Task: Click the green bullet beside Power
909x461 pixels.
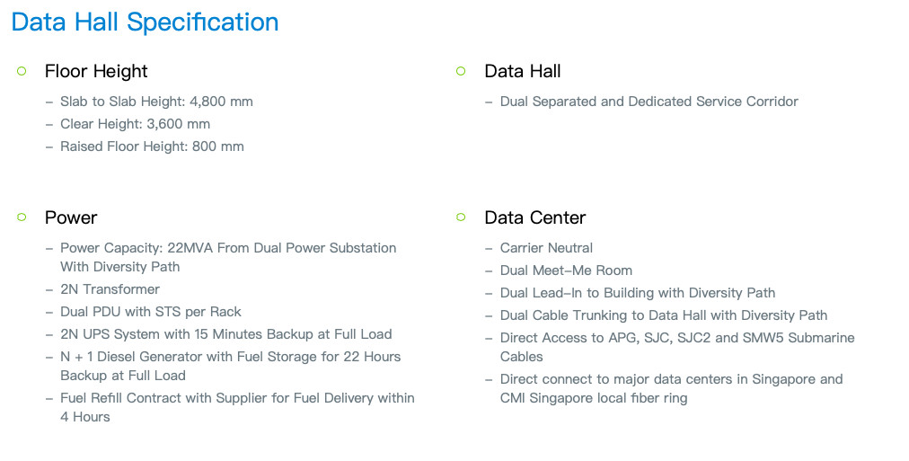Action: click(22, 217)
